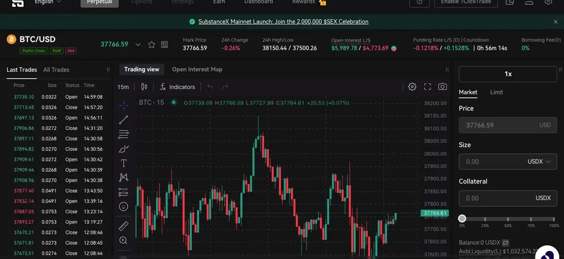
Task: Pick the brush drawing tool
Action: tap(124, 149)
